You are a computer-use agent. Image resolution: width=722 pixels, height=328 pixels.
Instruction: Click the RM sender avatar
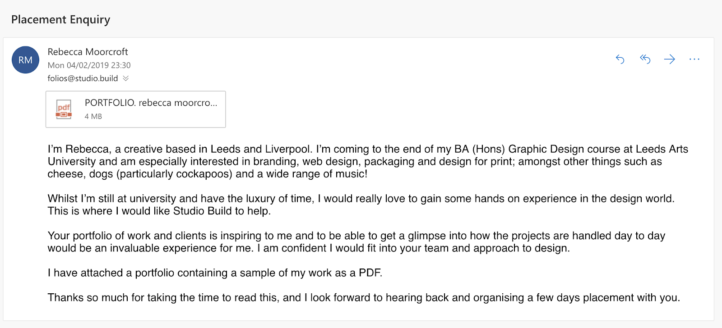point(25,60)
